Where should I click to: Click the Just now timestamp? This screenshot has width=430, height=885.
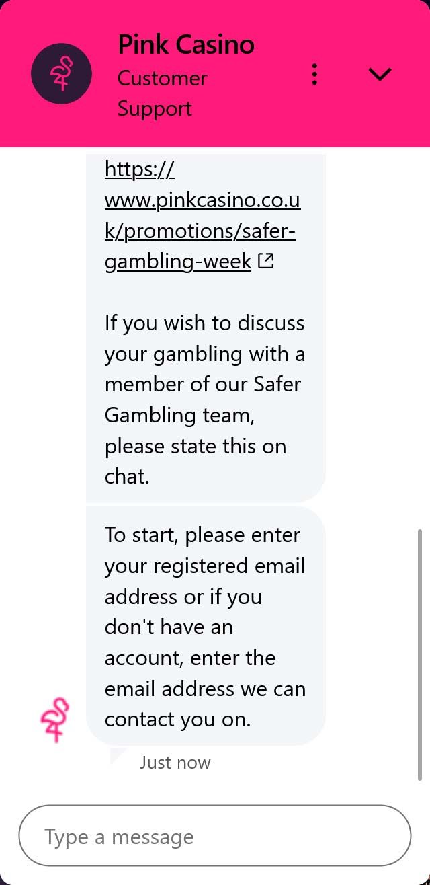point(175,763)
